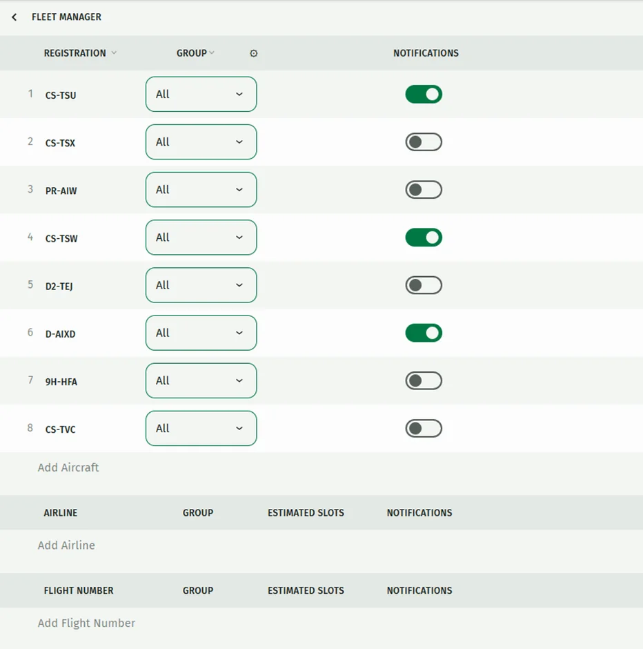Go back using the Fleet Manager arrow
This screenshot has width=643, height=649.
coord(14,17)
